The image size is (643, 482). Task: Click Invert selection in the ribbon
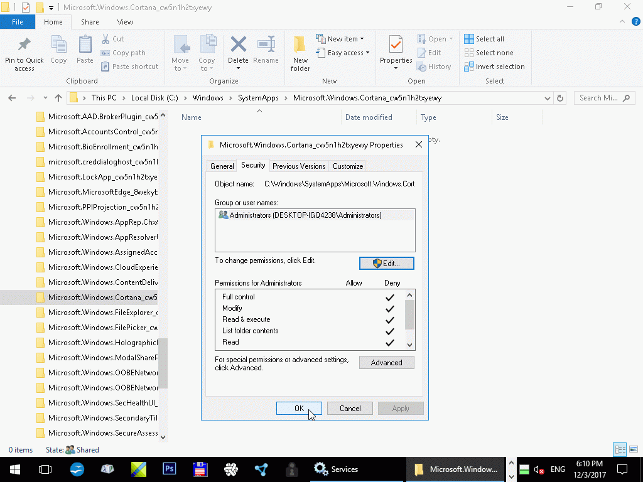point(494,67)
